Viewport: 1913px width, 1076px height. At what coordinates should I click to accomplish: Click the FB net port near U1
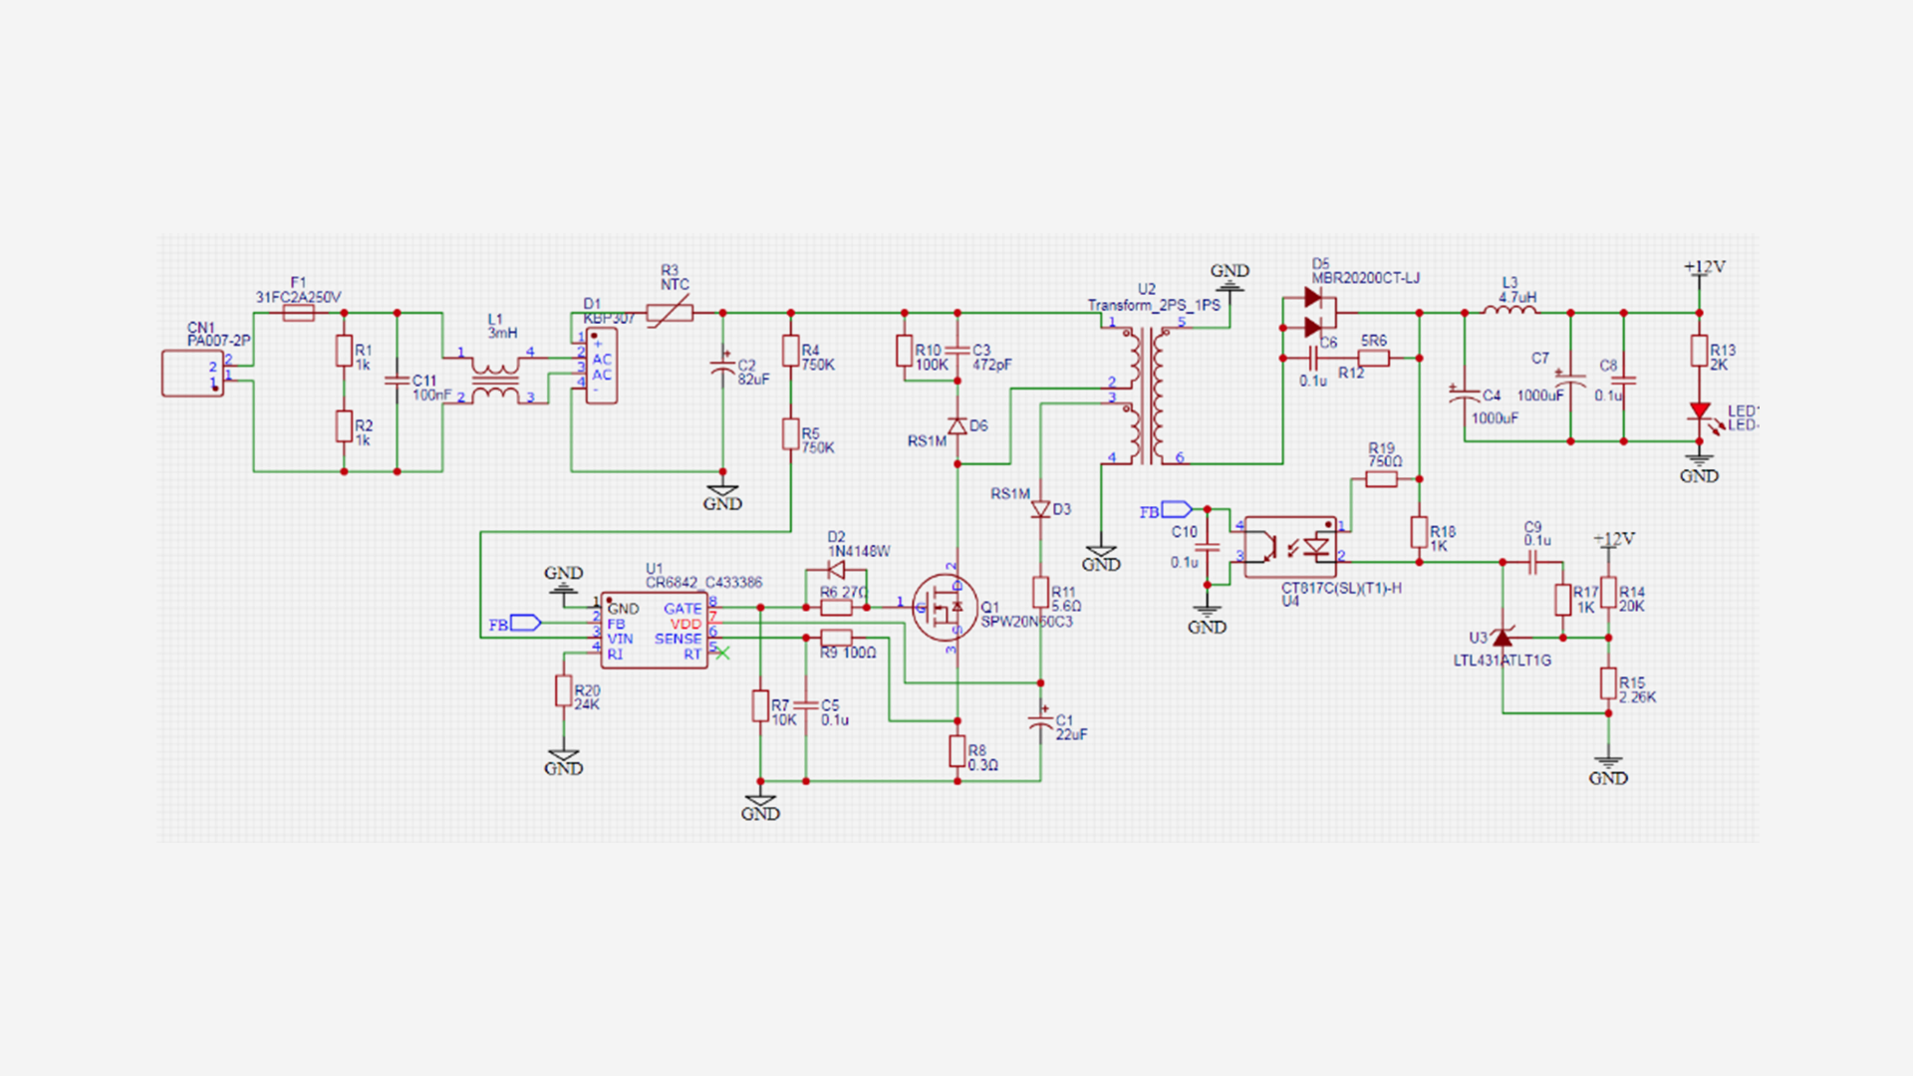point(525,624)
